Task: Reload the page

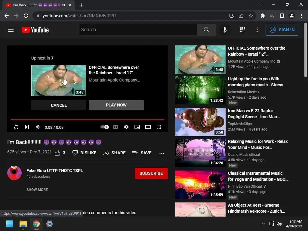Action: (26, 16)
